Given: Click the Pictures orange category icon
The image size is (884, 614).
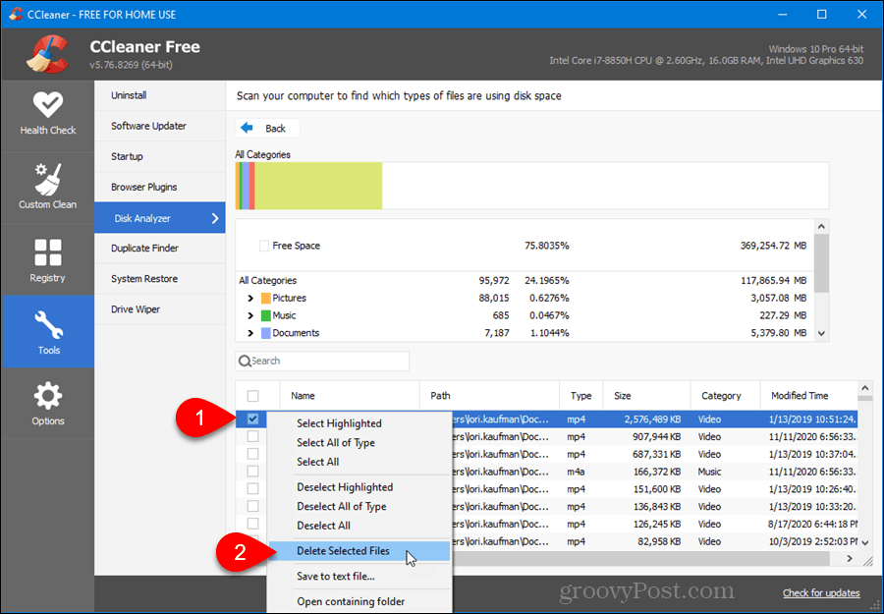Looking at the screenshot, I should [266, 299].
